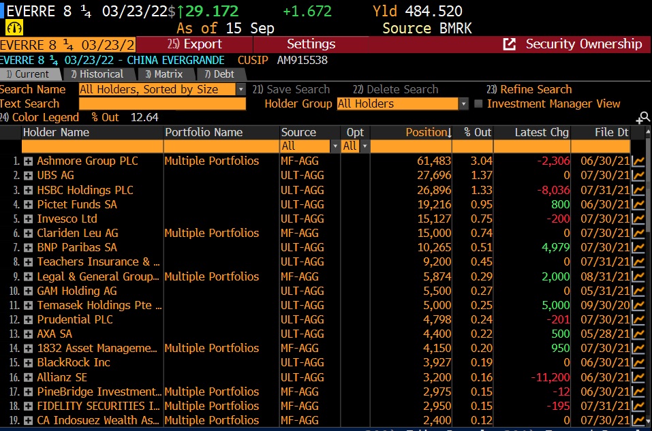
Task: Enable the Investment Manager View checkbox
Action: (478, 103)
